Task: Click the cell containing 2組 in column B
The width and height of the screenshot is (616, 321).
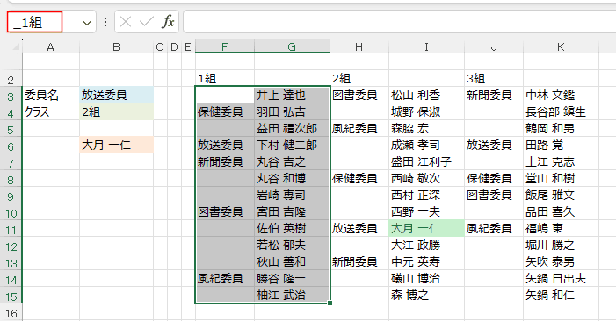Action: coord(116,111)
